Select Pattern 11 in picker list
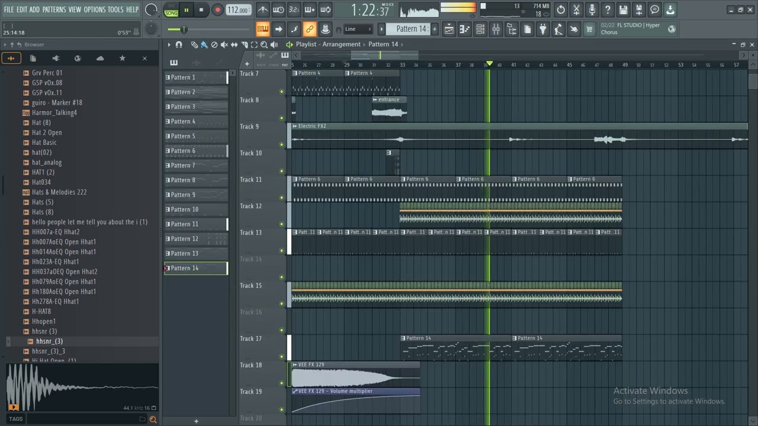 [x=196, y=224]
